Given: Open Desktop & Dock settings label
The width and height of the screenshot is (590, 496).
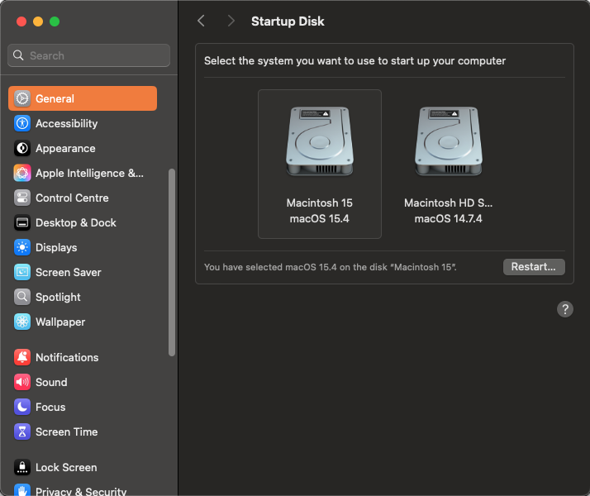Looking at the screenshot, I should tap(76, 222).
